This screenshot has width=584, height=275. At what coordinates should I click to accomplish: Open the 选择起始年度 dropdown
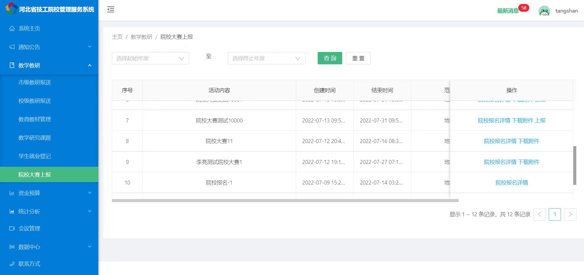[x=151, y=58]
